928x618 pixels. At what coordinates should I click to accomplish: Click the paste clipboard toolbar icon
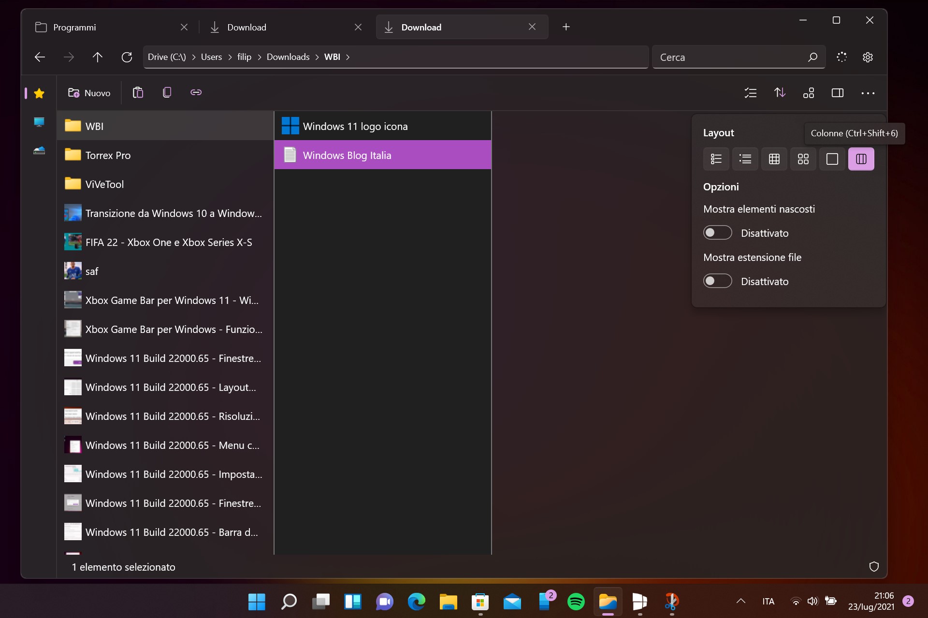point(138,93)
